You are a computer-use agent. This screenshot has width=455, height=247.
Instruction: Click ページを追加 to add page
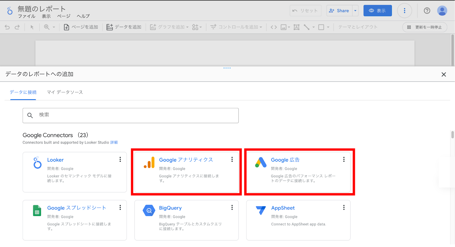coord(81,27)
